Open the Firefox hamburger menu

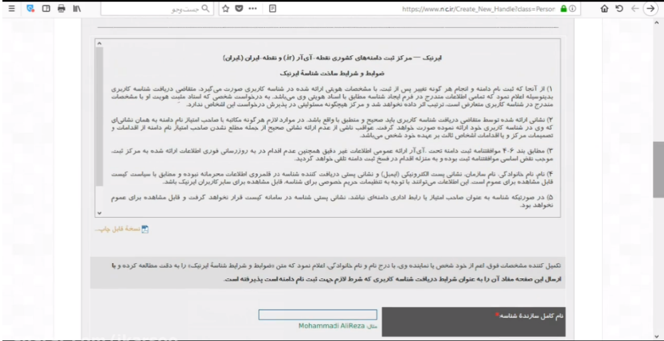[11, 9]
